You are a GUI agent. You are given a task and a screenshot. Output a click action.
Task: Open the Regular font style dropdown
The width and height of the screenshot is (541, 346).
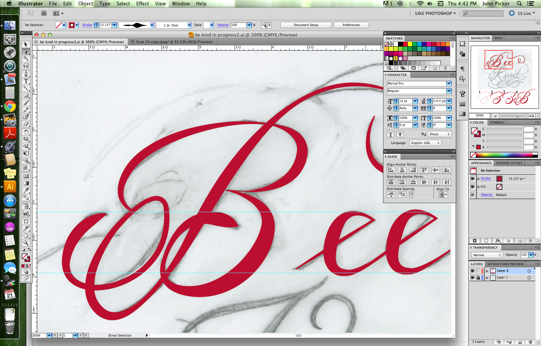tap(449, 91)
